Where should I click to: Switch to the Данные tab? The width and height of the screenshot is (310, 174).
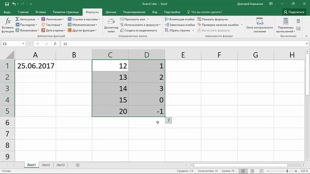point(111,12)
